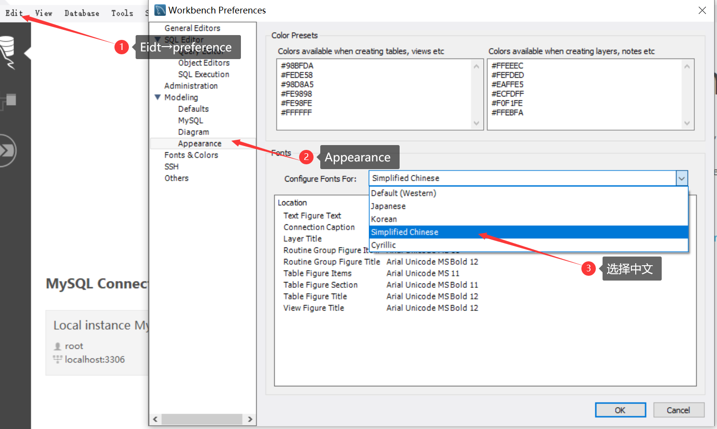
Task: Open the Edit menu
Action: pos(14,13)
